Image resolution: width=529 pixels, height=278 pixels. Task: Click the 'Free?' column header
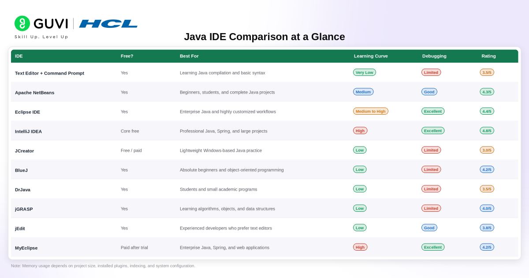point(127,56)
